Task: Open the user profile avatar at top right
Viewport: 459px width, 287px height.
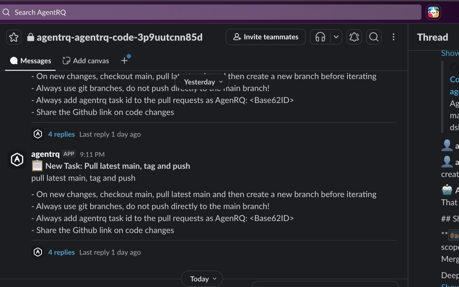Action: (433, 12)
